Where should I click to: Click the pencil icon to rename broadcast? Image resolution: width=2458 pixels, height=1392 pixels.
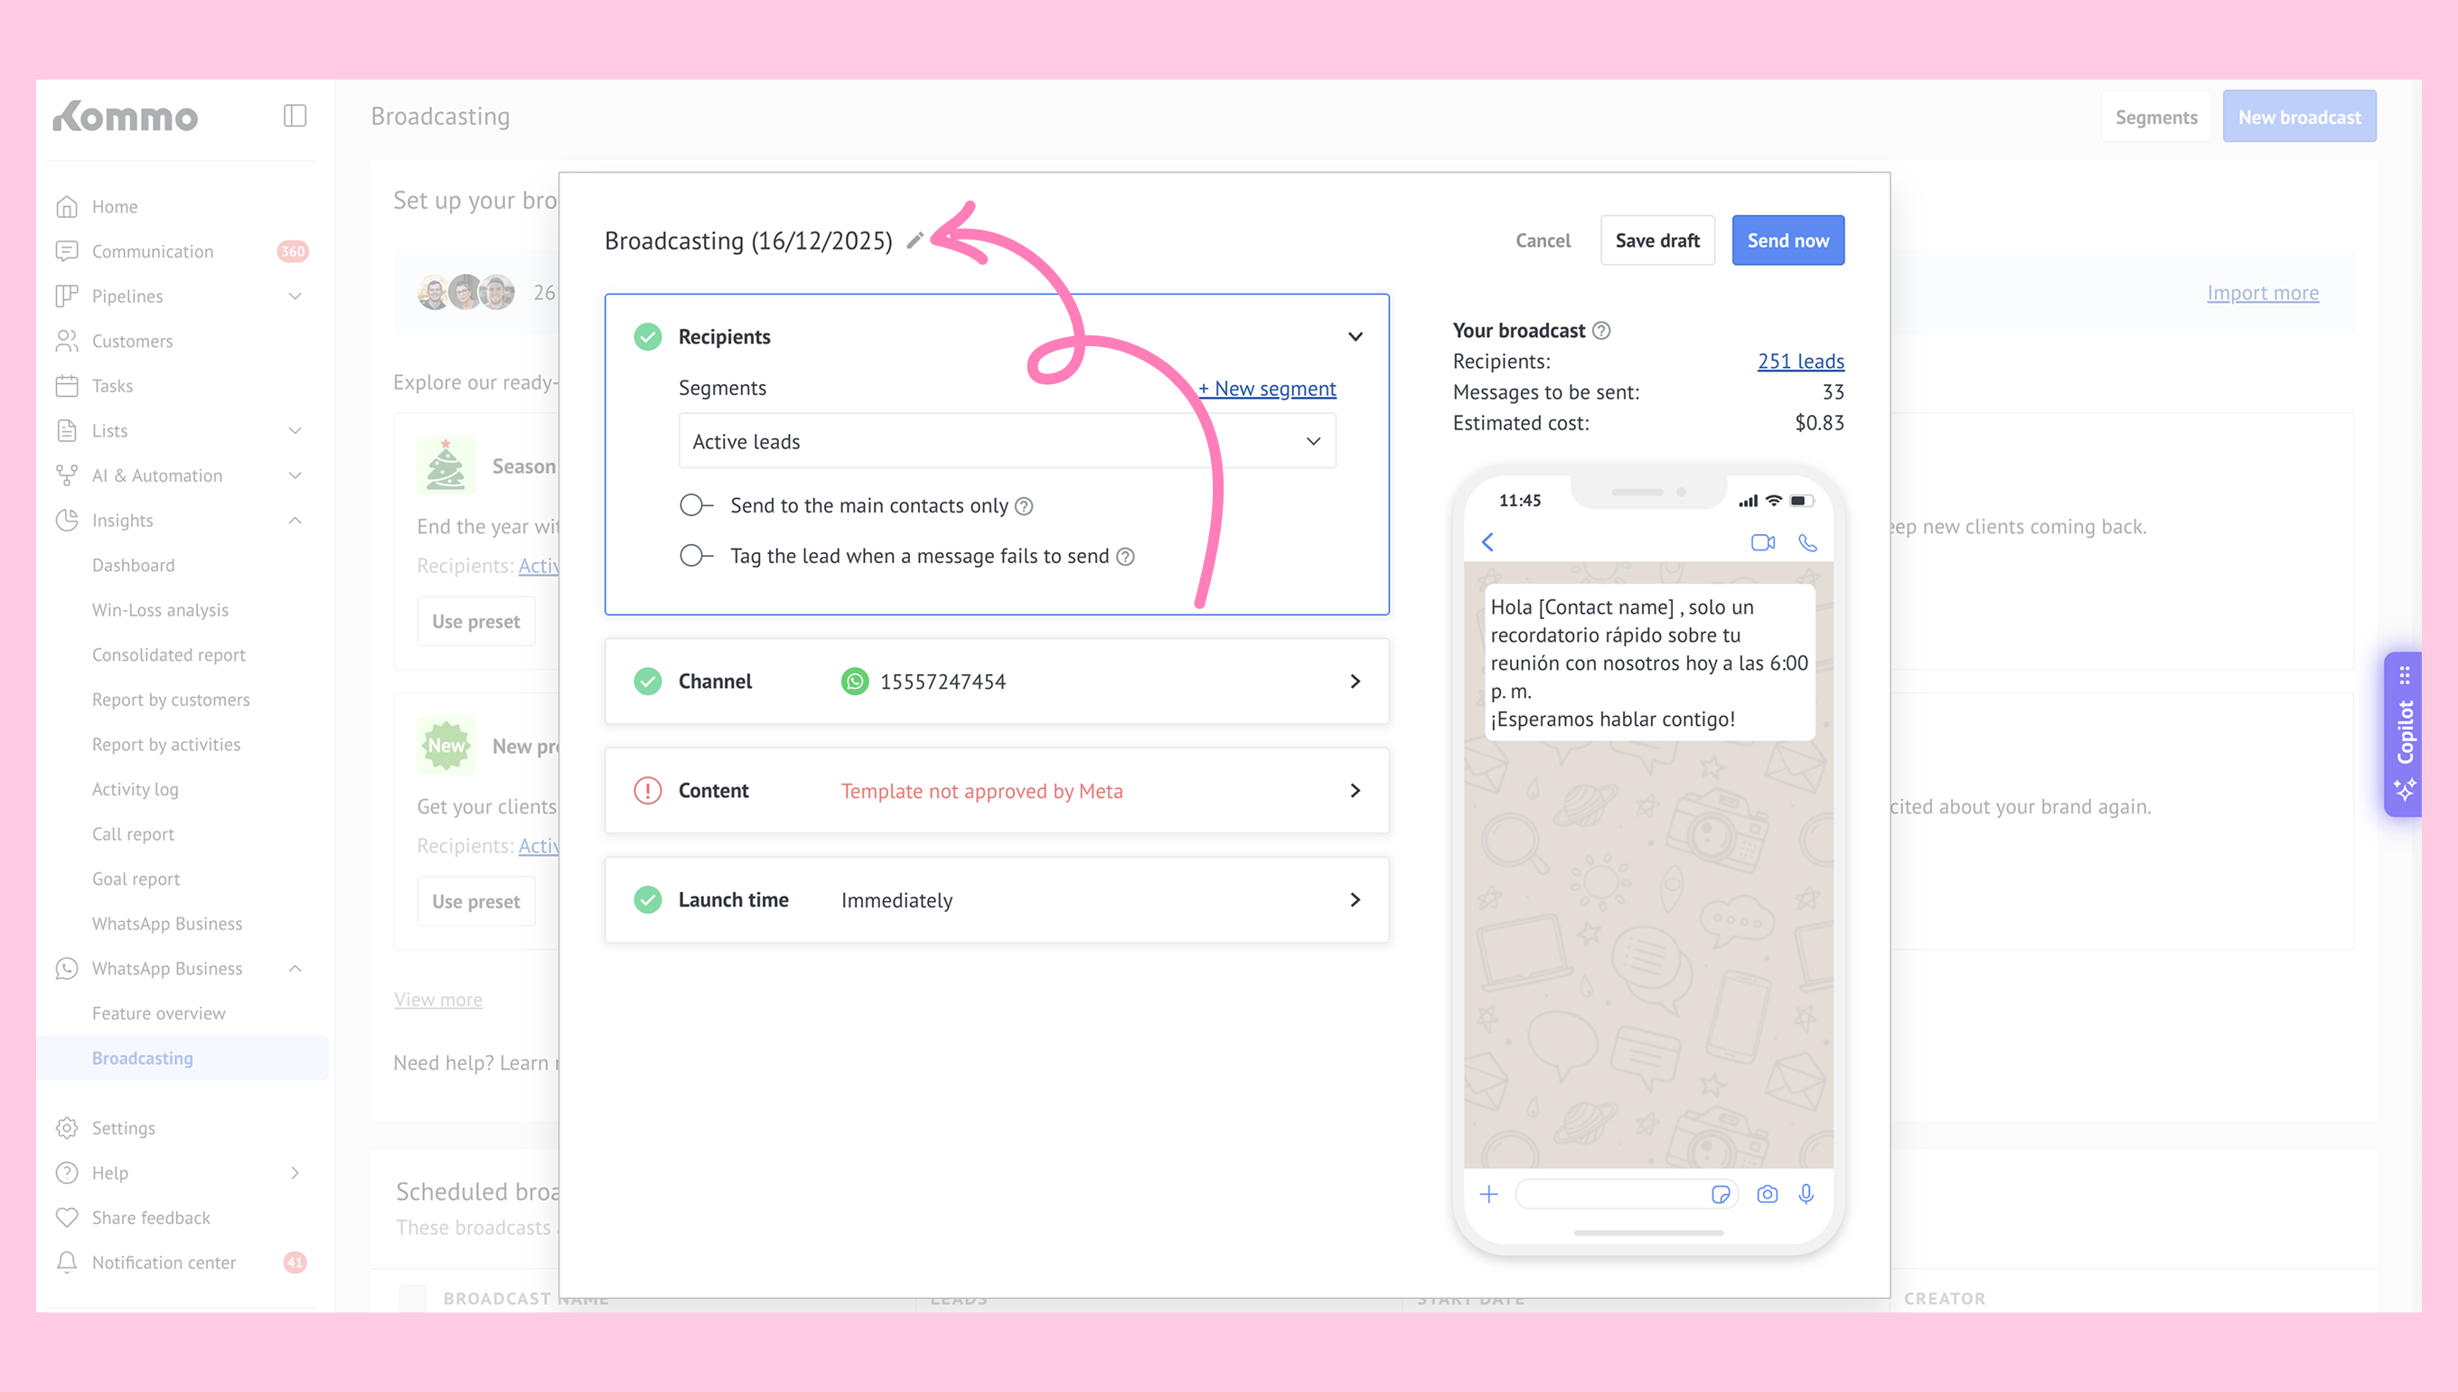[915, 241]
